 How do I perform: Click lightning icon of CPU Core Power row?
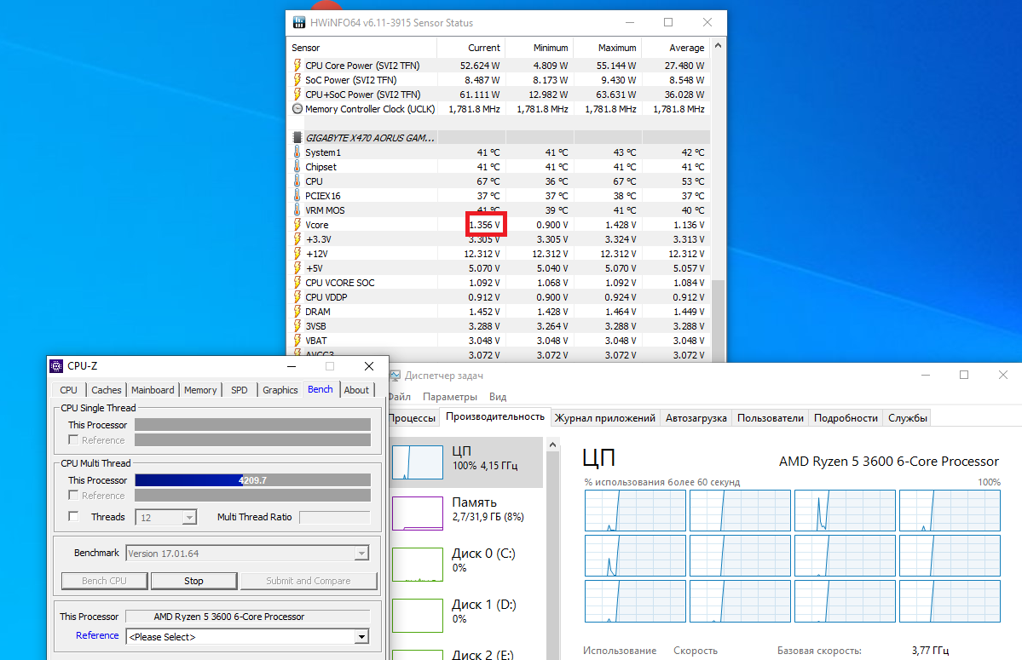297,65
